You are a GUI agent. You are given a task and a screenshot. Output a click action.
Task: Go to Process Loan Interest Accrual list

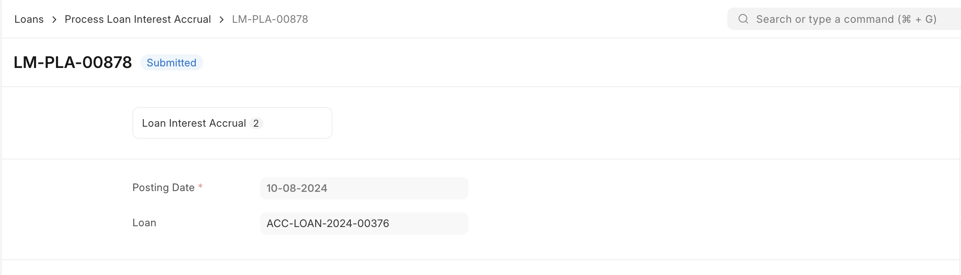coord(138,19)
